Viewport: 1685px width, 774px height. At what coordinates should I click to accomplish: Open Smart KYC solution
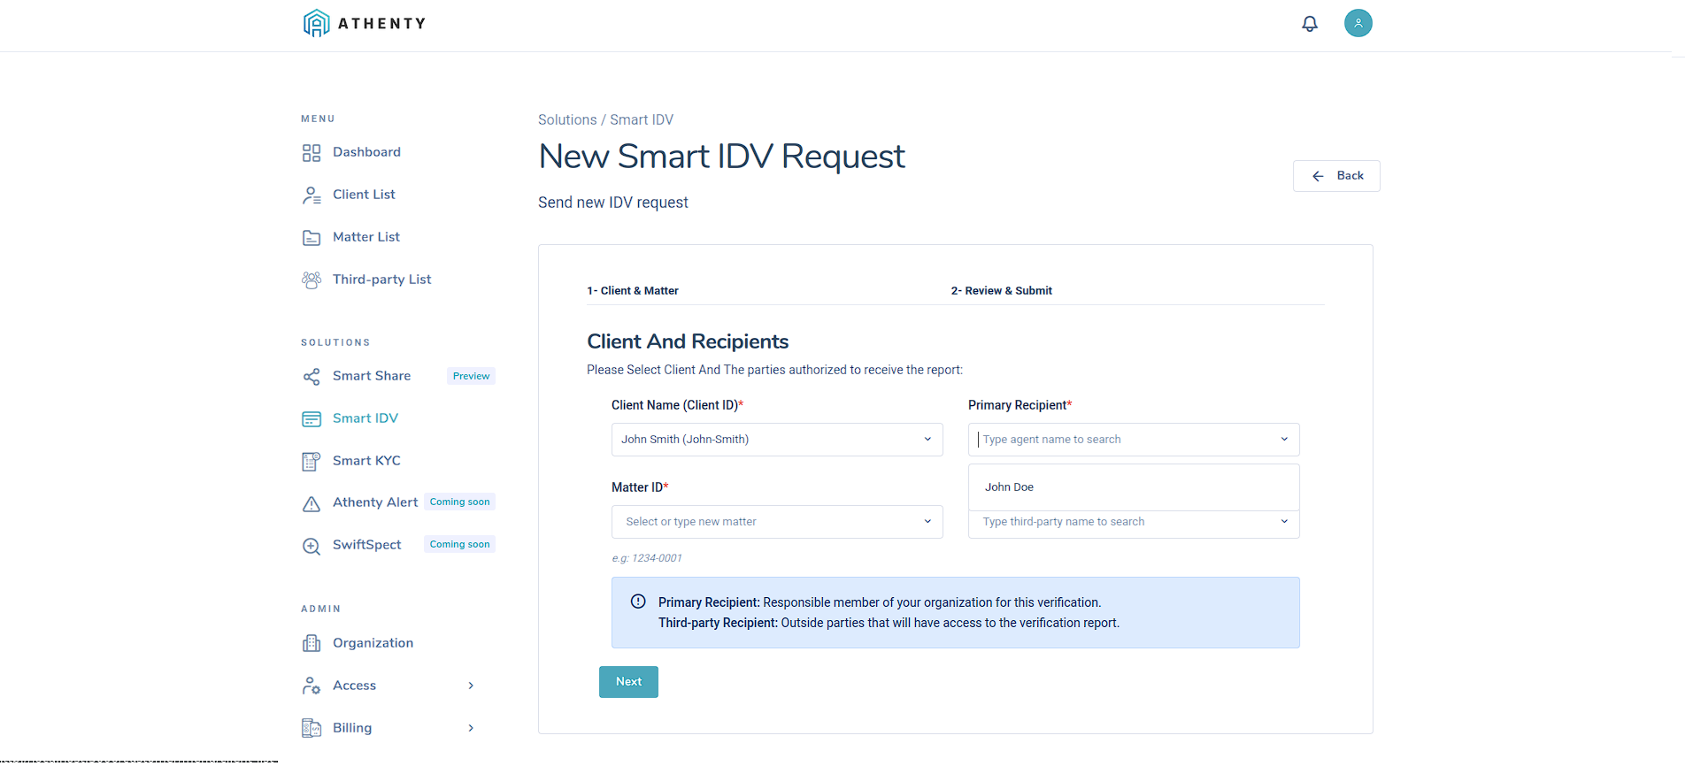pyautogui.click(x=366, y=461)
